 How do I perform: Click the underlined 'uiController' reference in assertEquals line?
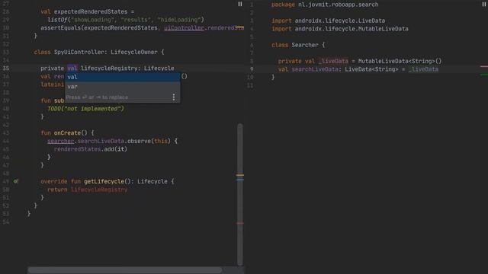(185, 27)
